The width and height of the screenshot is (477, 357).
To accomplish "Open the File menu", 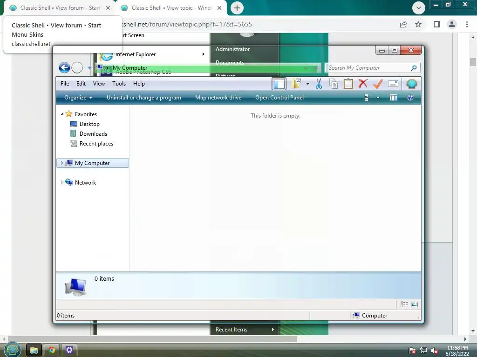I will 64,84.
